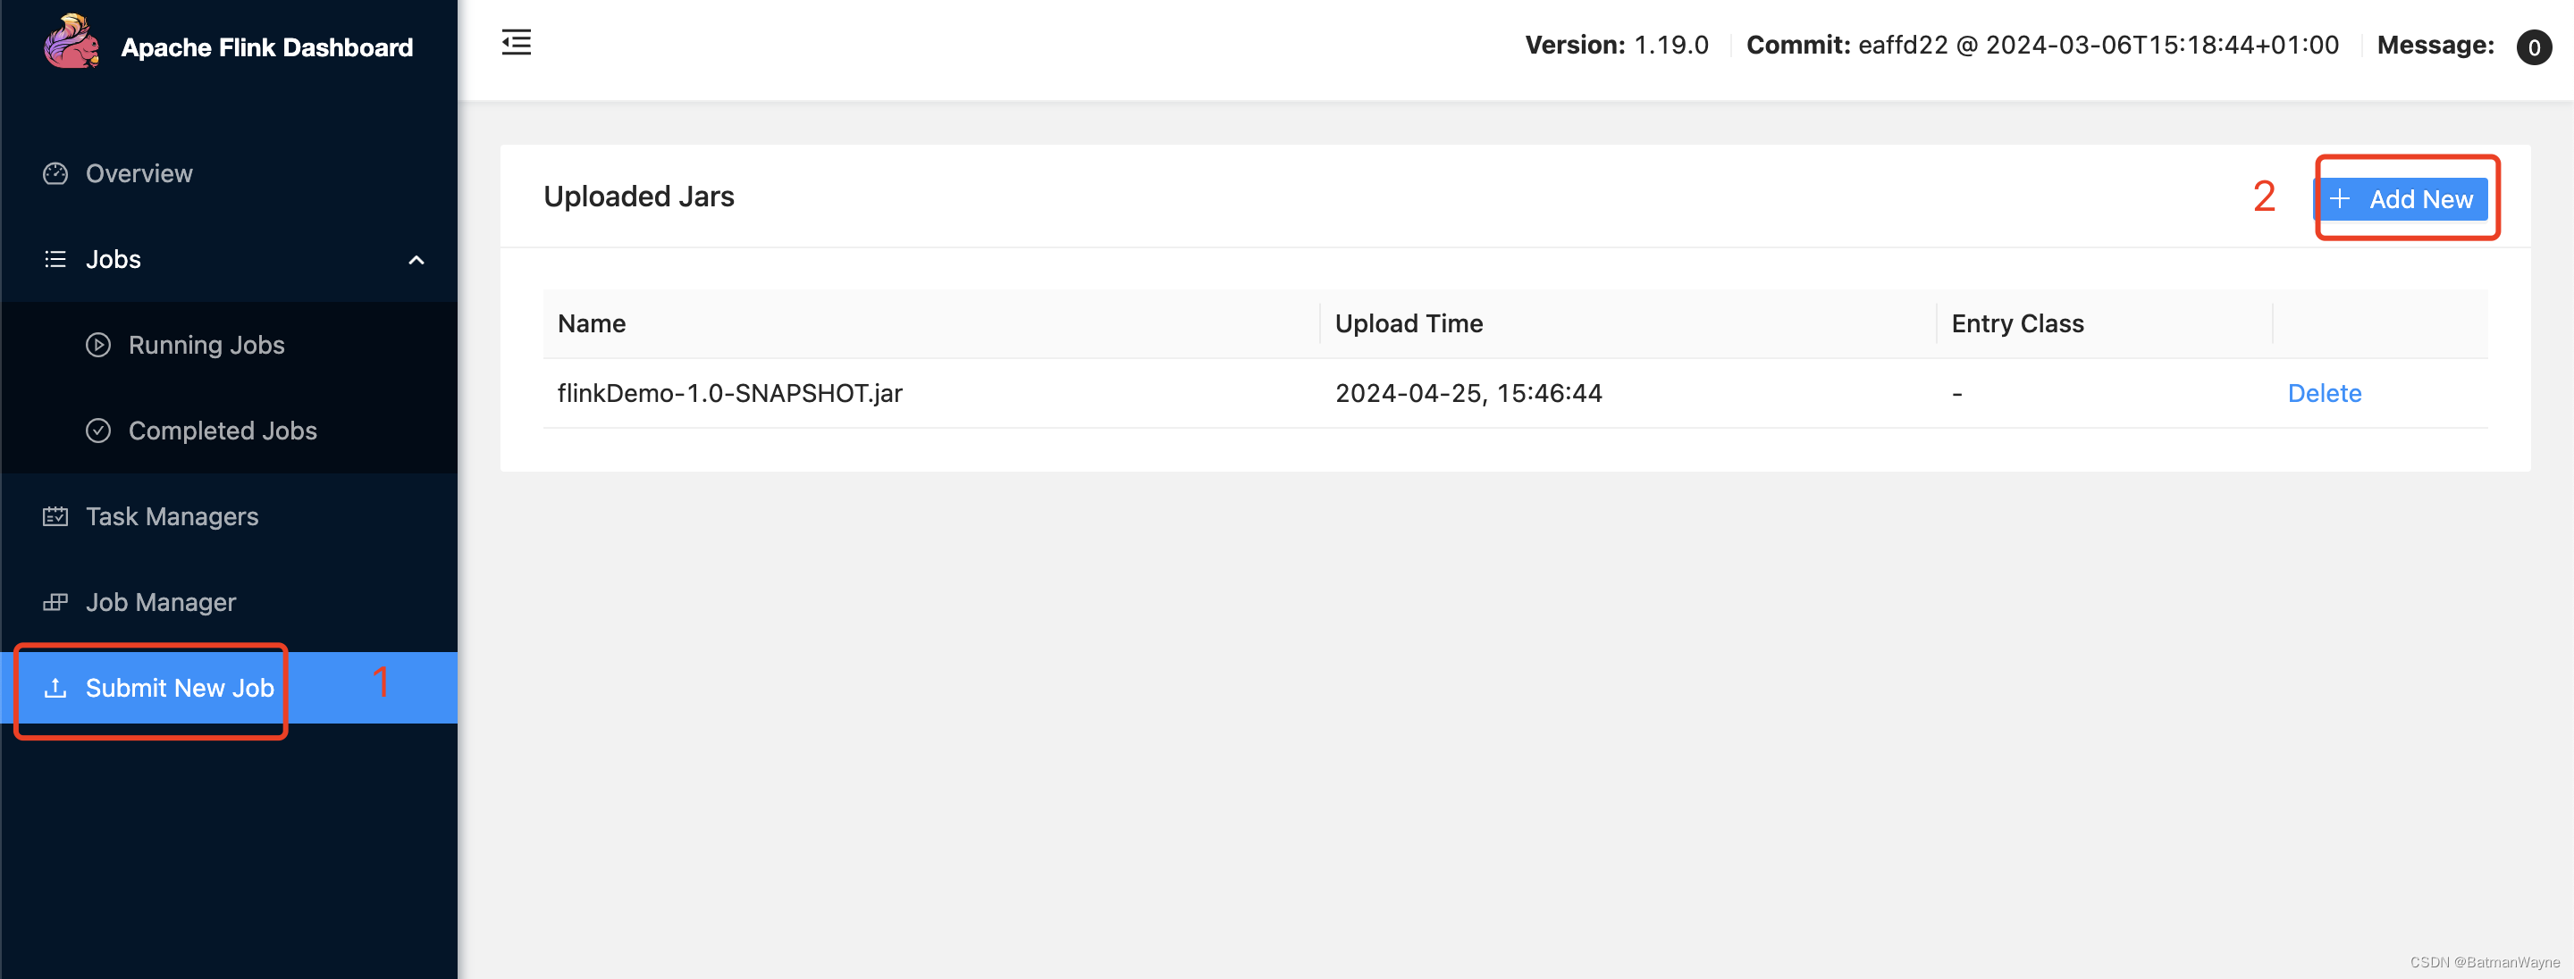The height and width of the screenshot is (979, 2574).
Task: Collapse the sidebar with the fold icon
Action: (x=516, y=42)
